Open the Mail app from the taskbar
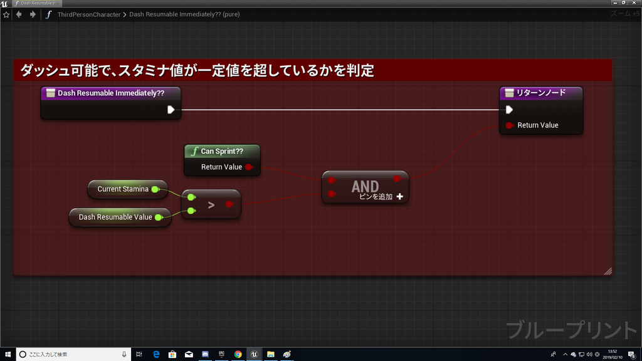642x361 pixels. 189,354
